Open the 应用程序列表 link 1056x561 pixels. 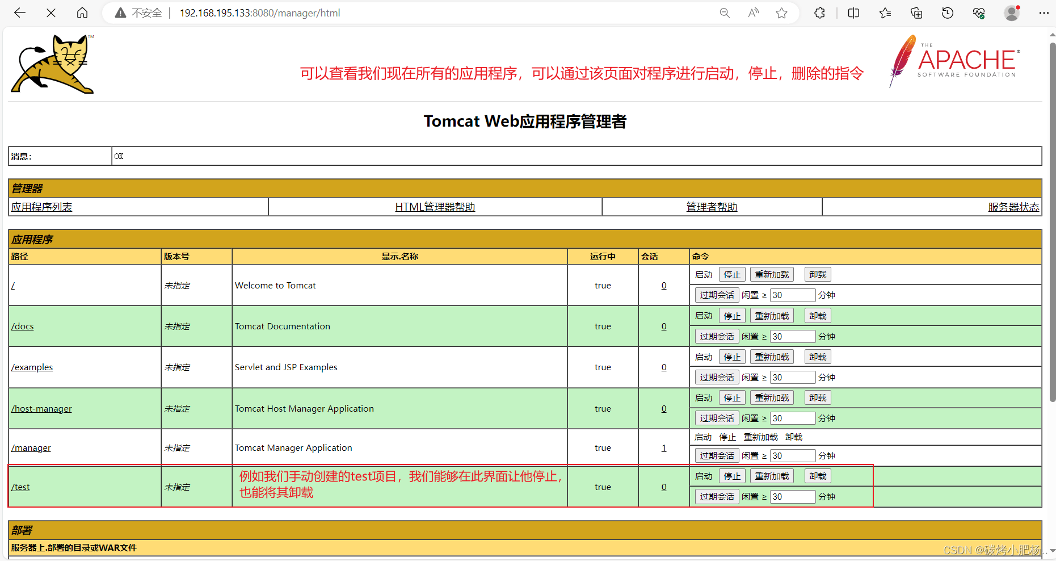pos(42,207)
